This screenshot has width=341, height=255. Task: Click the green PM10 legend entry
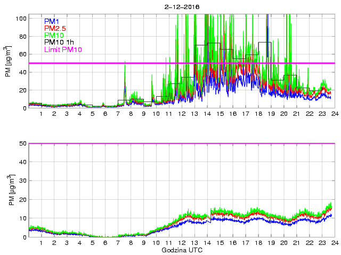coord(54,36)
